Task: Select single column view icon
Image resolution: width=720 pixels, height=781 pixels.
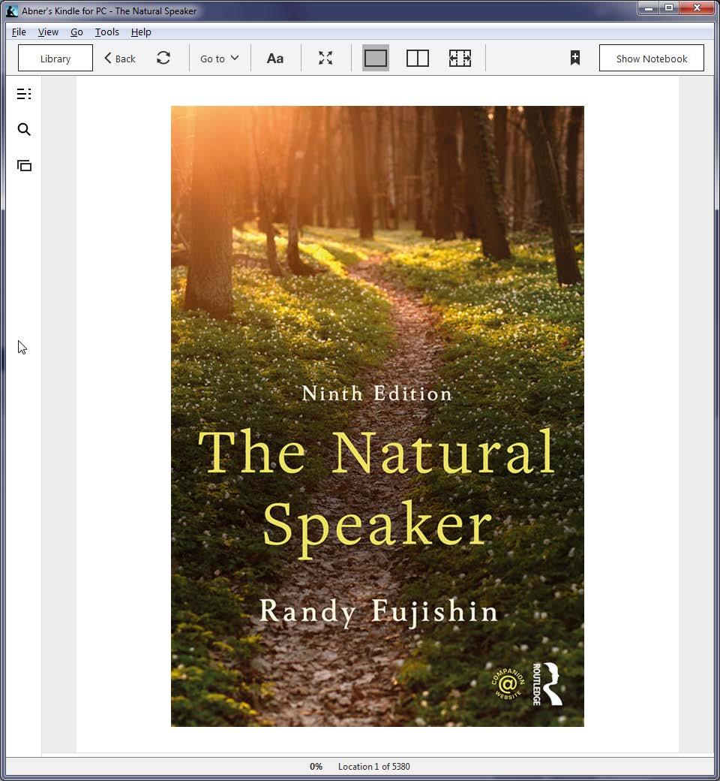Action: coord(376,58)
